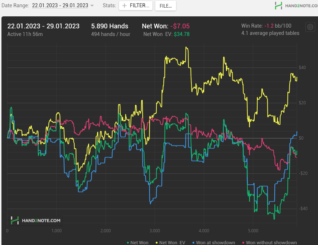318x245 pixels.
Task: Click the Net Won EV value $34.78
Action: (x=182, y=34)
